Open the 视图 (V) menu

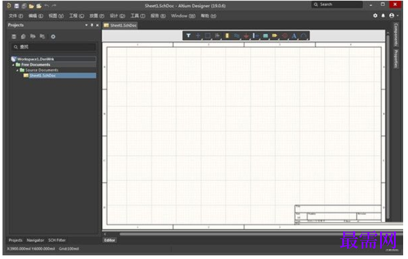pyautogui.click(x=56, y=16)
